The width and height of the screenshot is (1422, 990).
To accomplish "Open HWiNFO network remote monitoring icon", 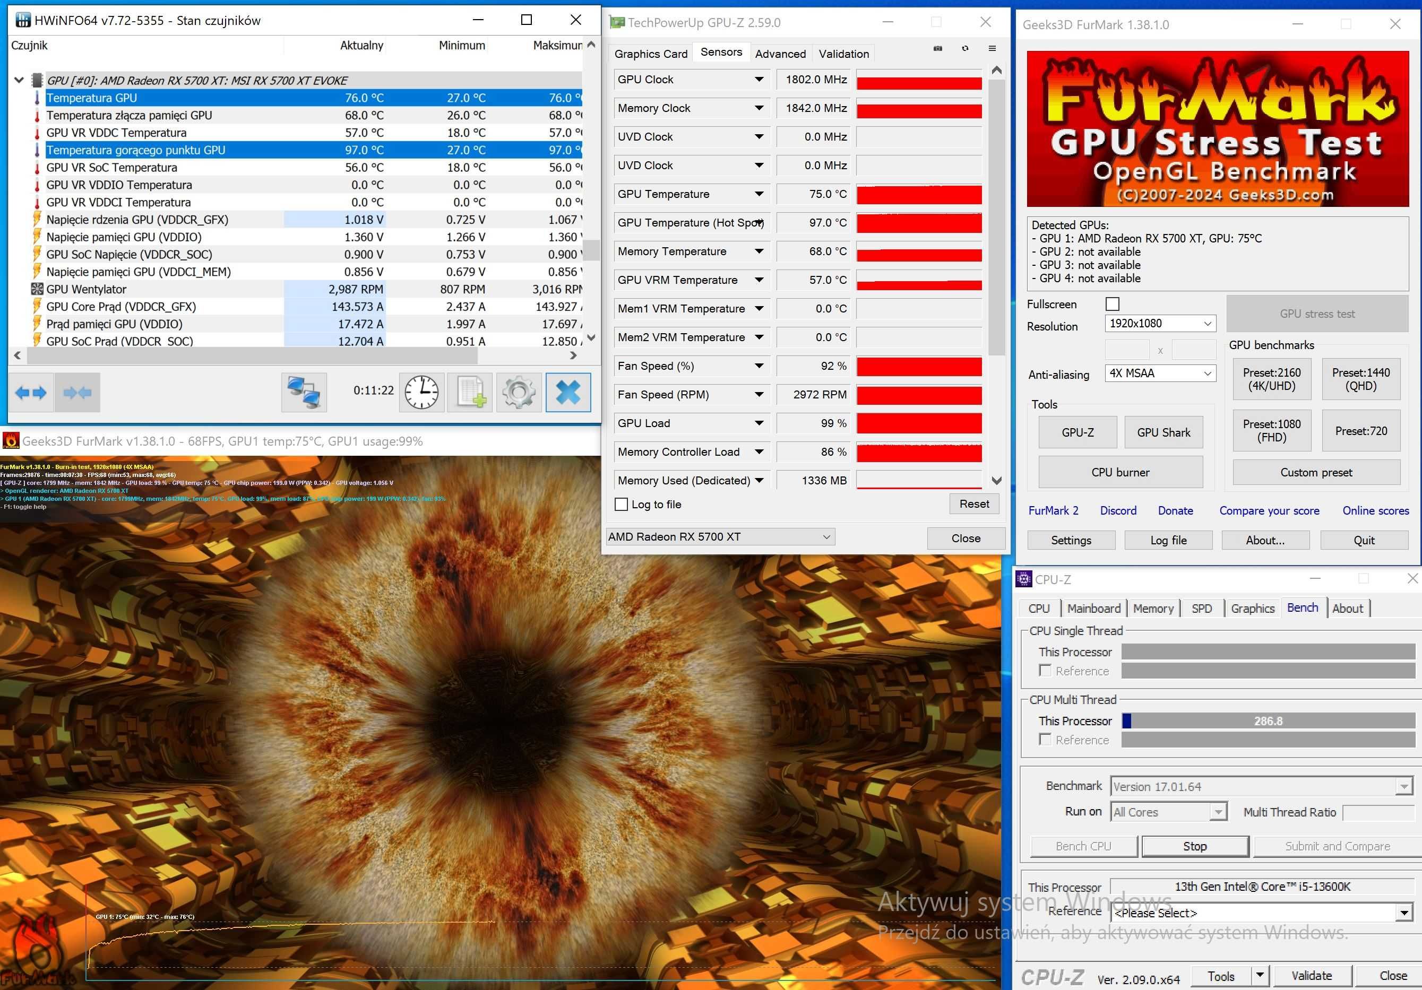I will coord(304,392).
